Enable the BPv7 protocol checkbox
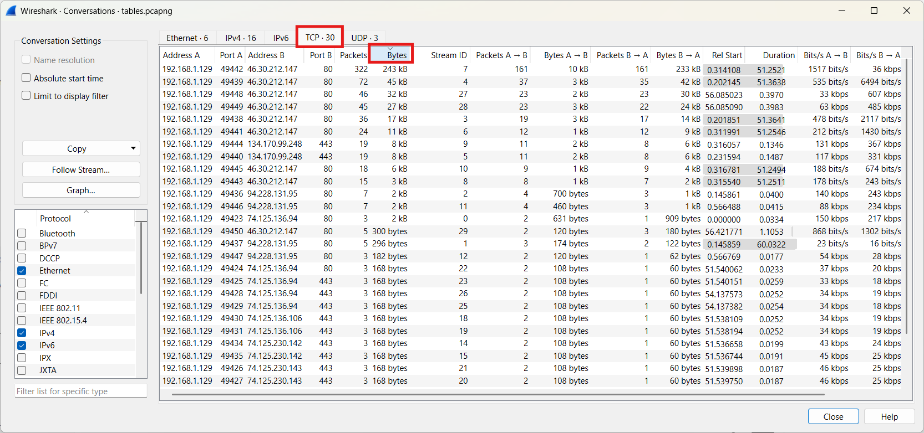 (x=22, y=245)
